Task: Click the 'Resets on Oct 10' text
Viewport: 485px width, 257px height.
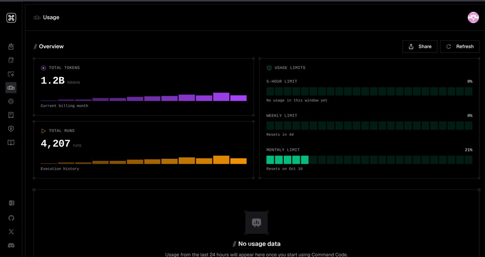Action: pyautogui.click(x=284, y=169)
